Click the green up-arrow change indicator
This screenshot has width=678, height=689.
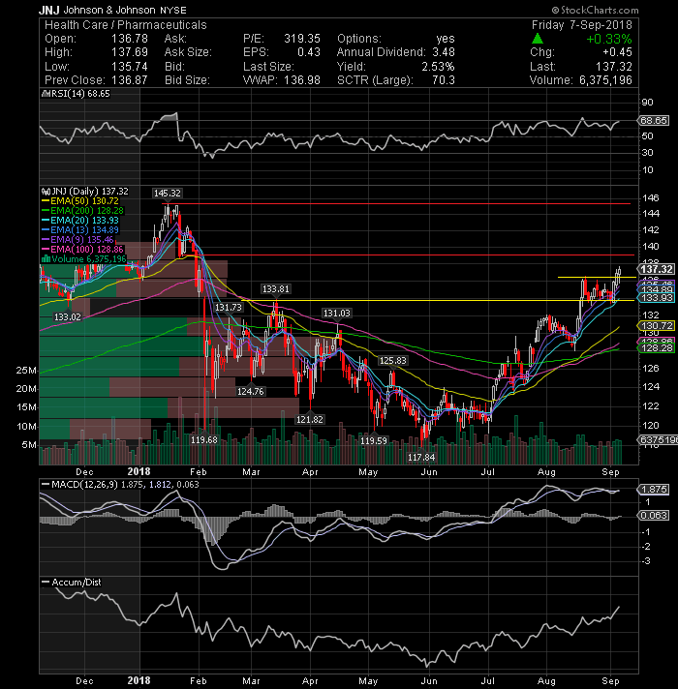pos(538,39)
